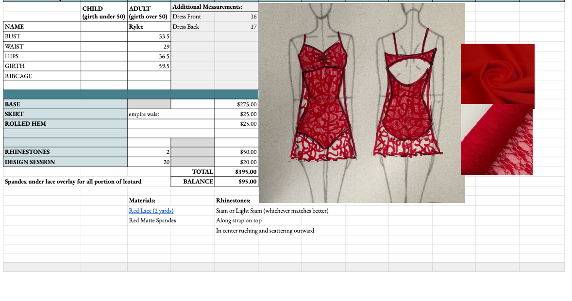Select hips value 36.5
Image resolution: width=572 pixels, height=301 pixels.
tap(149, 56)
